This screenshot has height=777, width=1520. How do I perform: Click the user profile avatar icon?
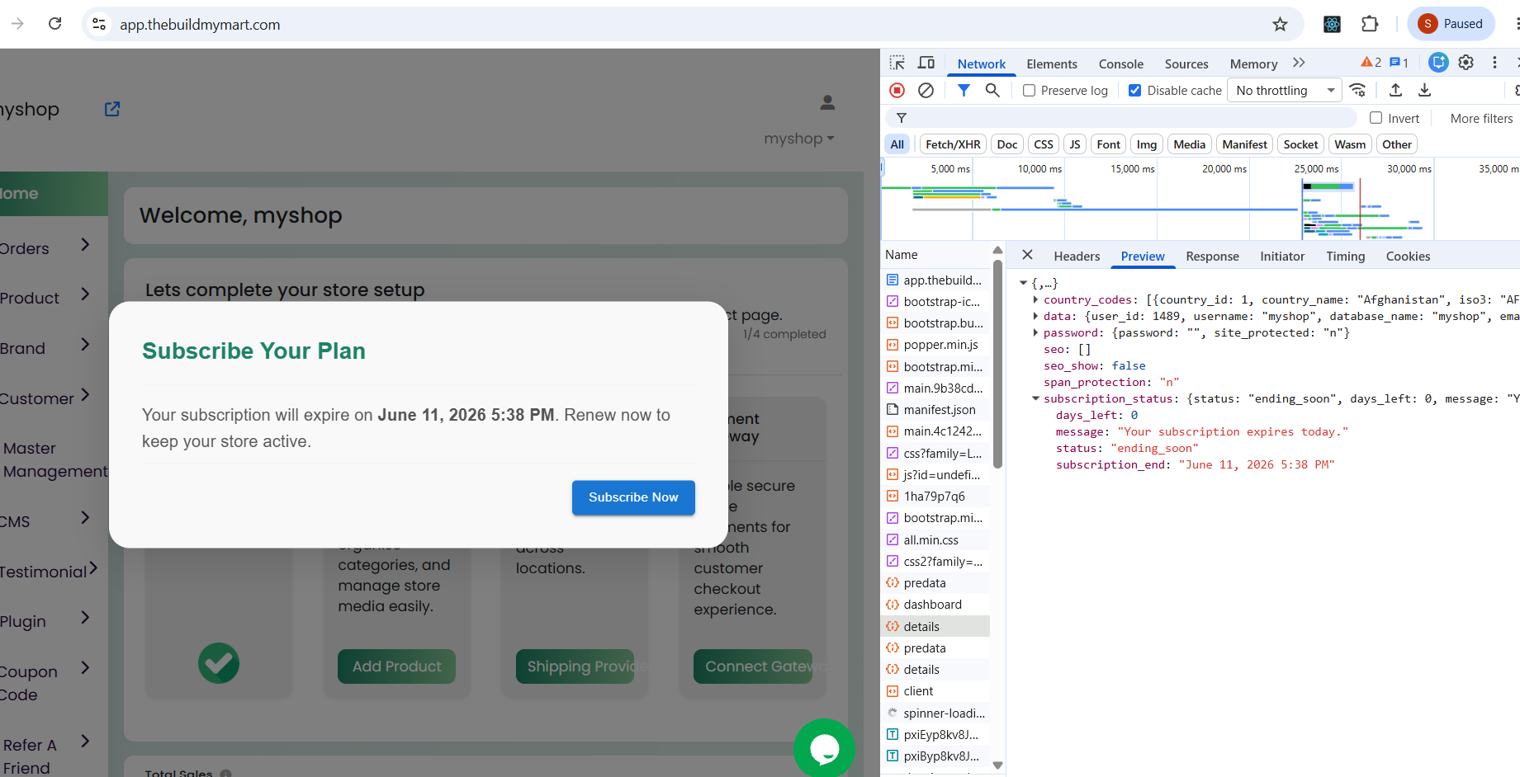[x=827, y=102]
